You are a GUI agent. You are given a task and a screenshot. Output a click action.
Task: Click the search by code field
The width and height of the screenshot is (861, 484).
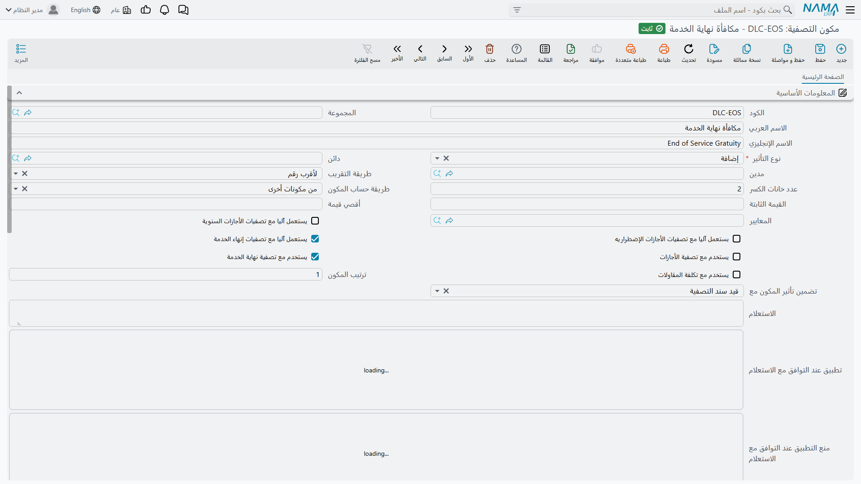coord(652,10)
